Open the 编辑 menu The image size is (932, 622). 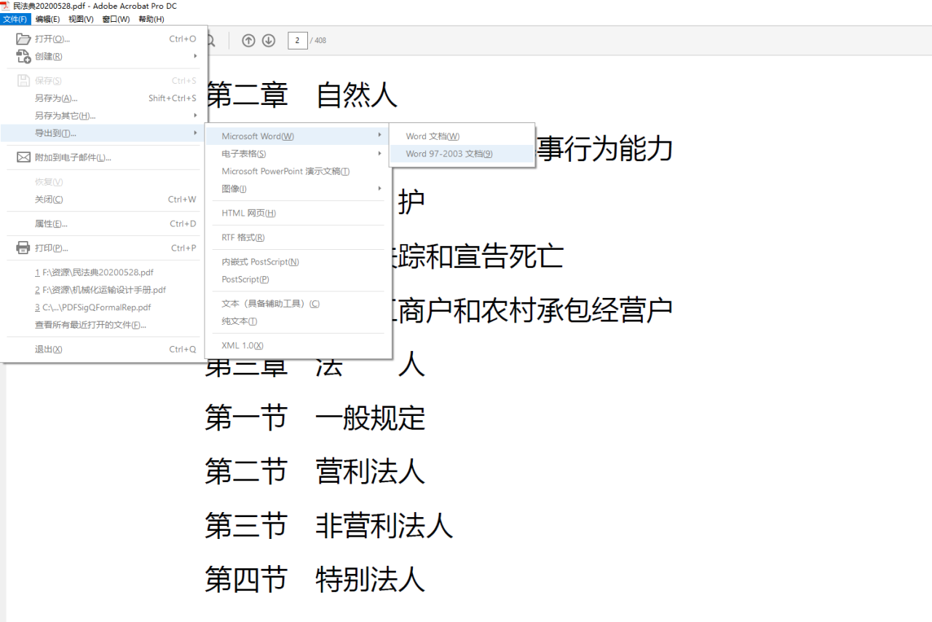(47, 19)
